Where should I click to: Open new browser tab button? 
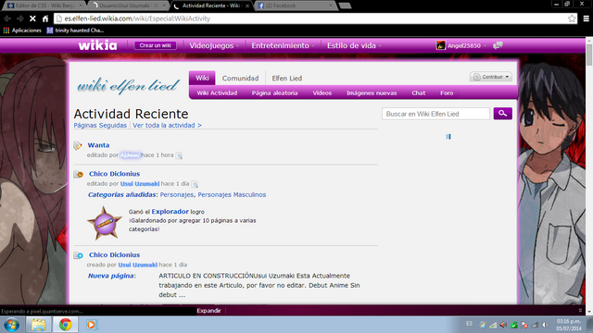(x=345, y=6)
